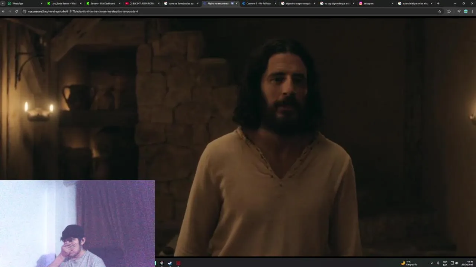Open the Steam taskbar icon
Viewport: 476px width, 267px height.
pos(170,263)
